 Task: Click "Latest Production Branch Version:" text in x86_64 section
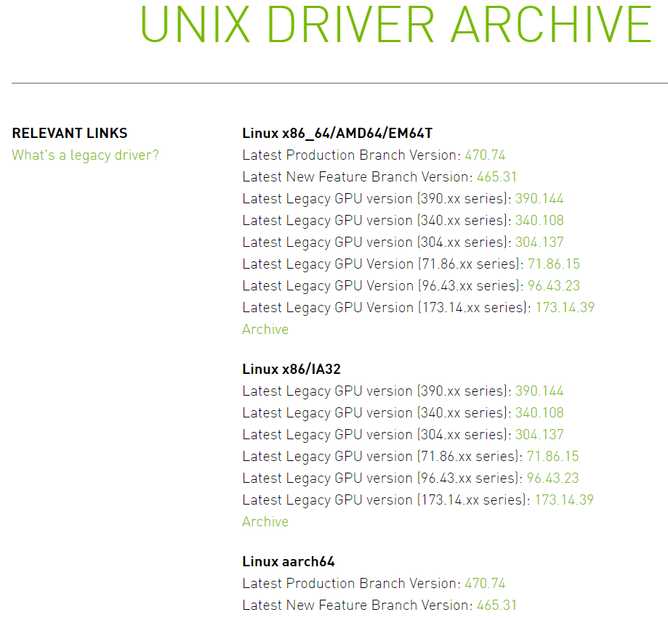pyautogui.click(x=352, y=155)
